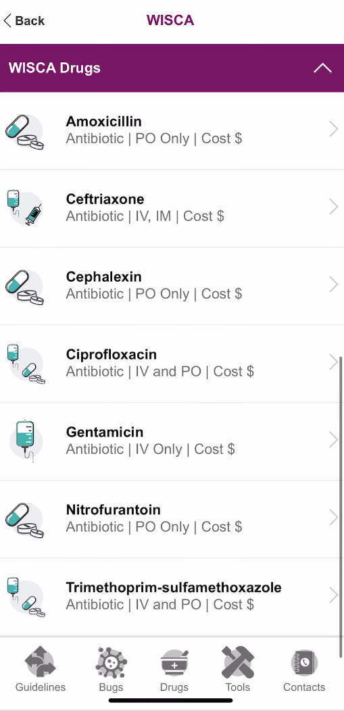Open Ceftriaxone details via right chevron
Viewport: 344px width, 711px height.
[x=334, y=207]
